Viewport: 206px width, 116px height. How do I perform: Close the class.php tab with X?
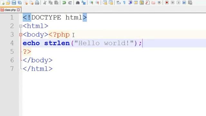18,10
